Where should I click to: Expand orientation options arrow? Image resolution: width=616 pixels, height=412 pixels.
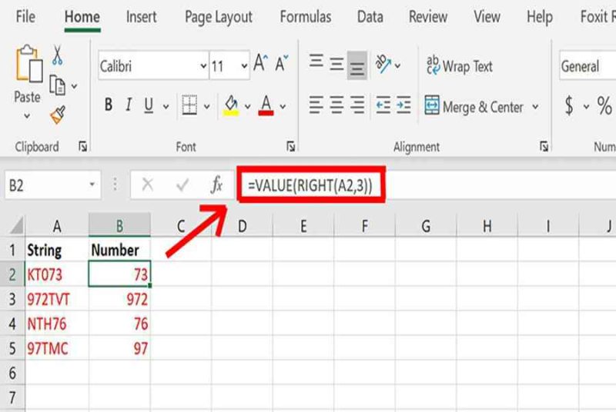(x=397, y=65)
